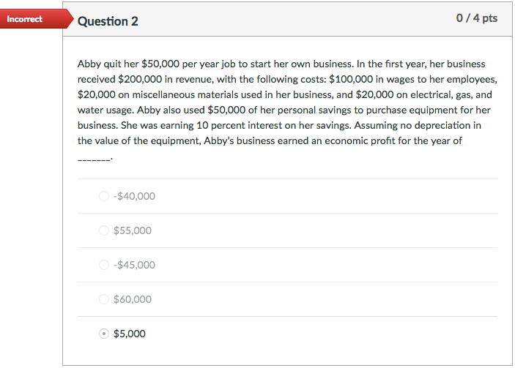
Task: Click the $60,000 answer label text
Action: 133,299
